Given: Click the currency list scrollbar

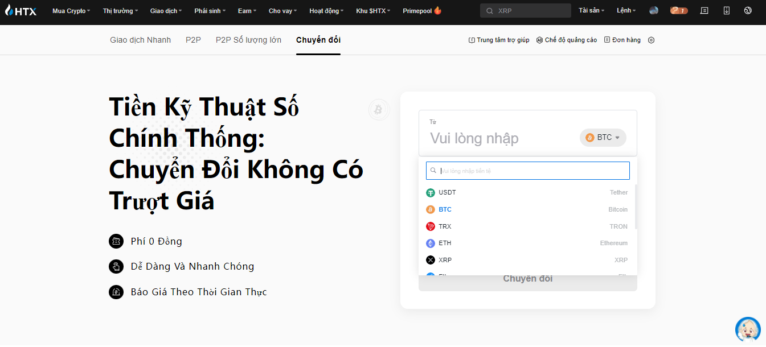Looking at the screenshot, I should (x=636, y=206).
